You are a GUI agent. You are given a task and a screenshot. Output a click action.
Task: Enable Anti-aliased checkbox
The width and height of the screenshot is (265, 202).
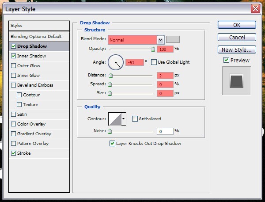click(135, 118)
